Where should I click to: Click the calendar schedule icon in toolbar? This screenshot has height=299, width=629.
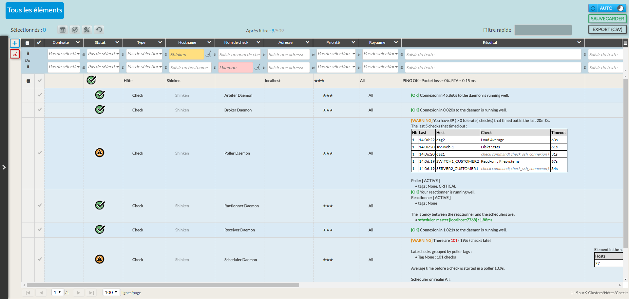63,30
